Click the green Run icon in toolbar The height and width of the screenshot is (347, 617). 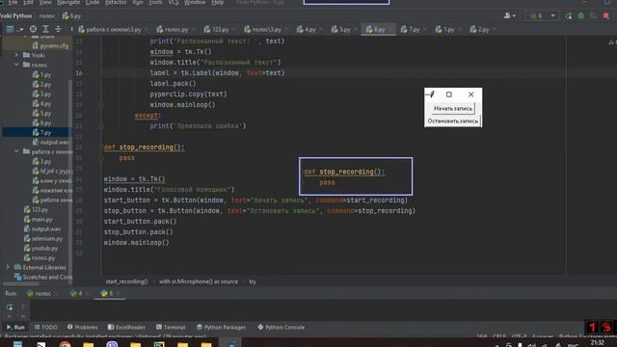pyautogui.click(x=569, y=15)
